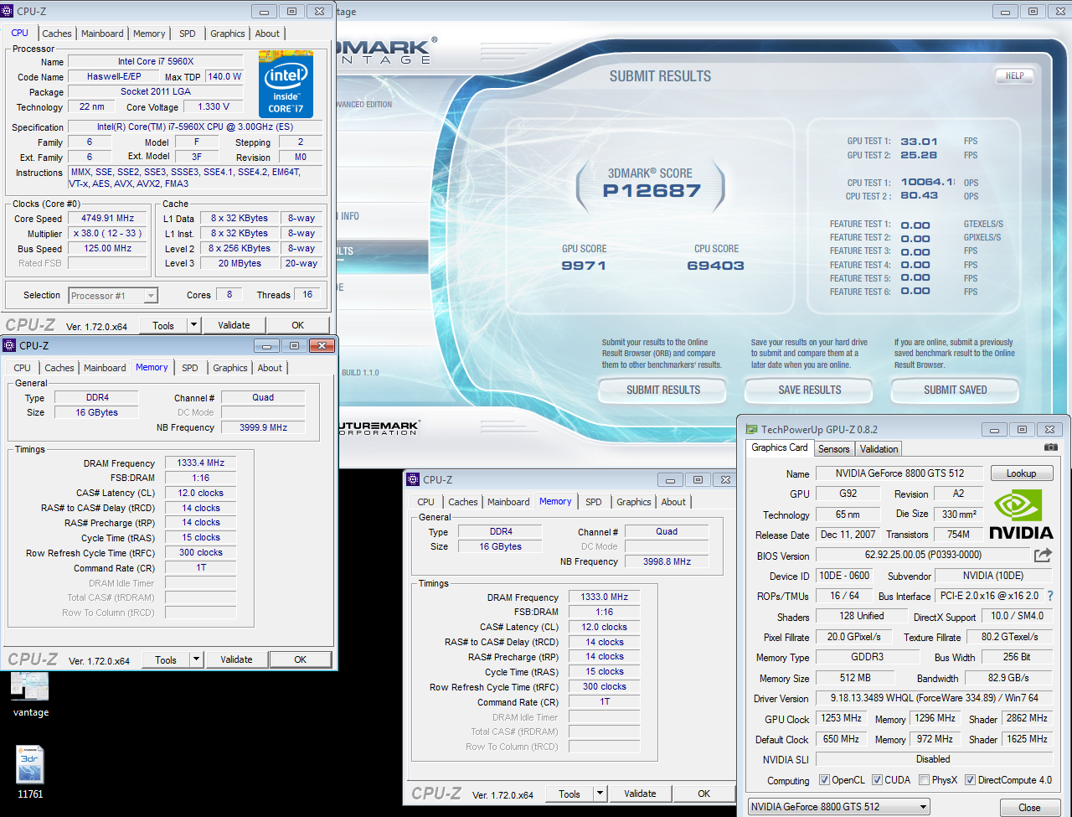Click the Bandwidth value 82.9 GB/s
This screenshot has height=817, width=1072.
coord(1008,677)
